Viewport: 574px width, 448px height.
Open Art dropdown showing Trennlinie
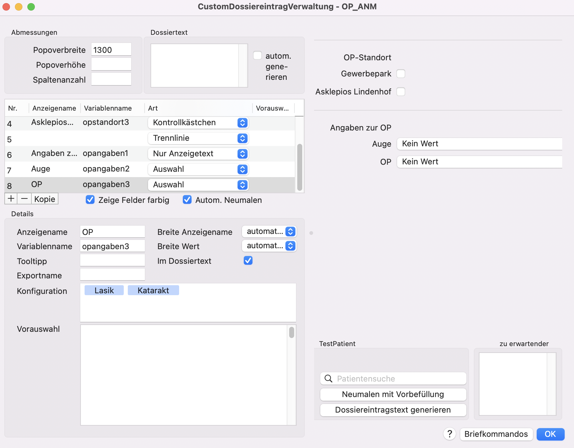point(198,138)
